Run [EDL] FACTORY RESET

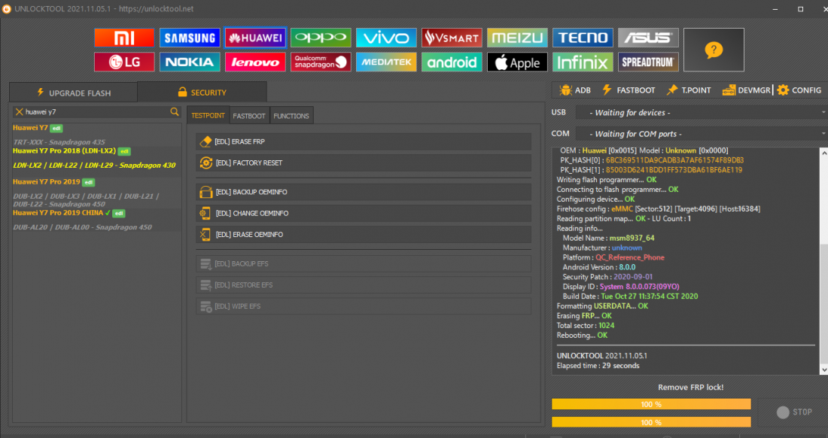pos(364,163)
